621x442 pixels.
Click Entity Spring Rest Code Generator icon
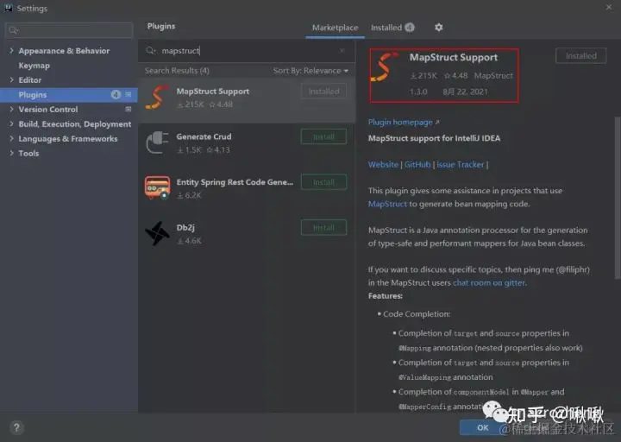(157, 187)
